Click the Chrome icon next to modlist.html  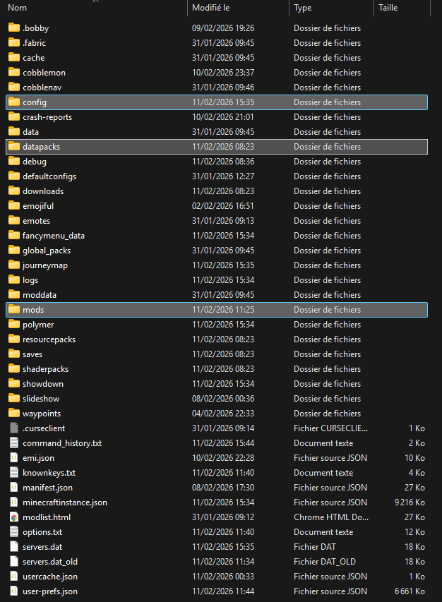14,517
